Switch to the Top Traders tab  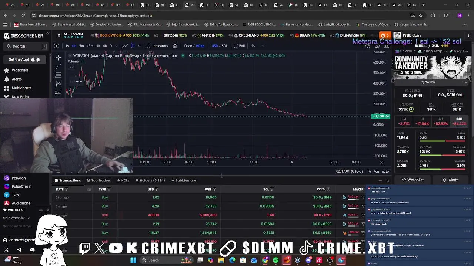(x=99, y=180)
